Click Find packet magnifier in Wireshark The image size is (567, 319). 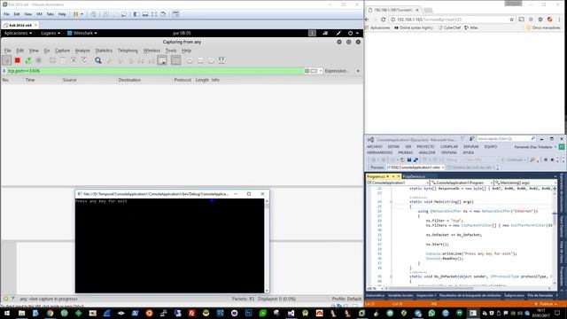98,60
